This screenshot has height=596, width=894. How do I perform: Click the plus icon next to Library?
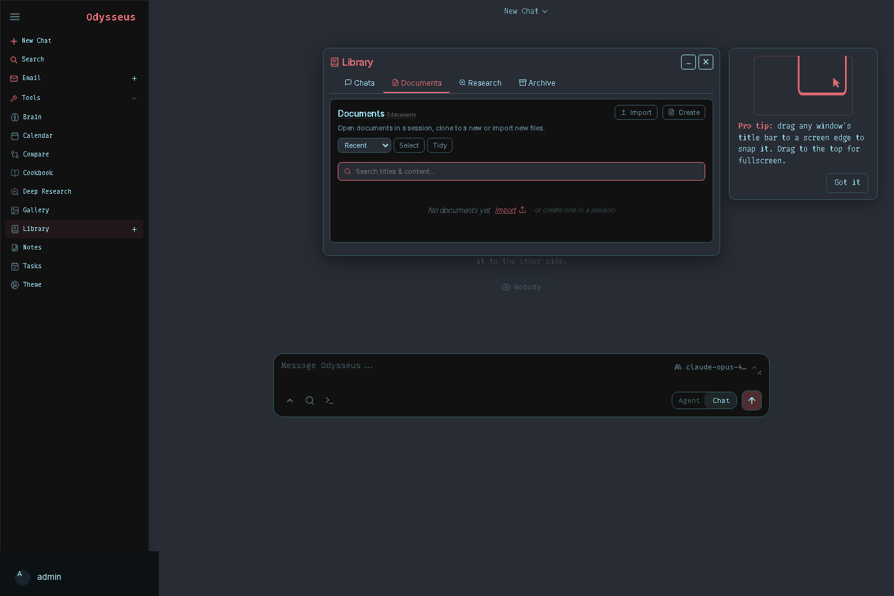[x=134, y=229]
